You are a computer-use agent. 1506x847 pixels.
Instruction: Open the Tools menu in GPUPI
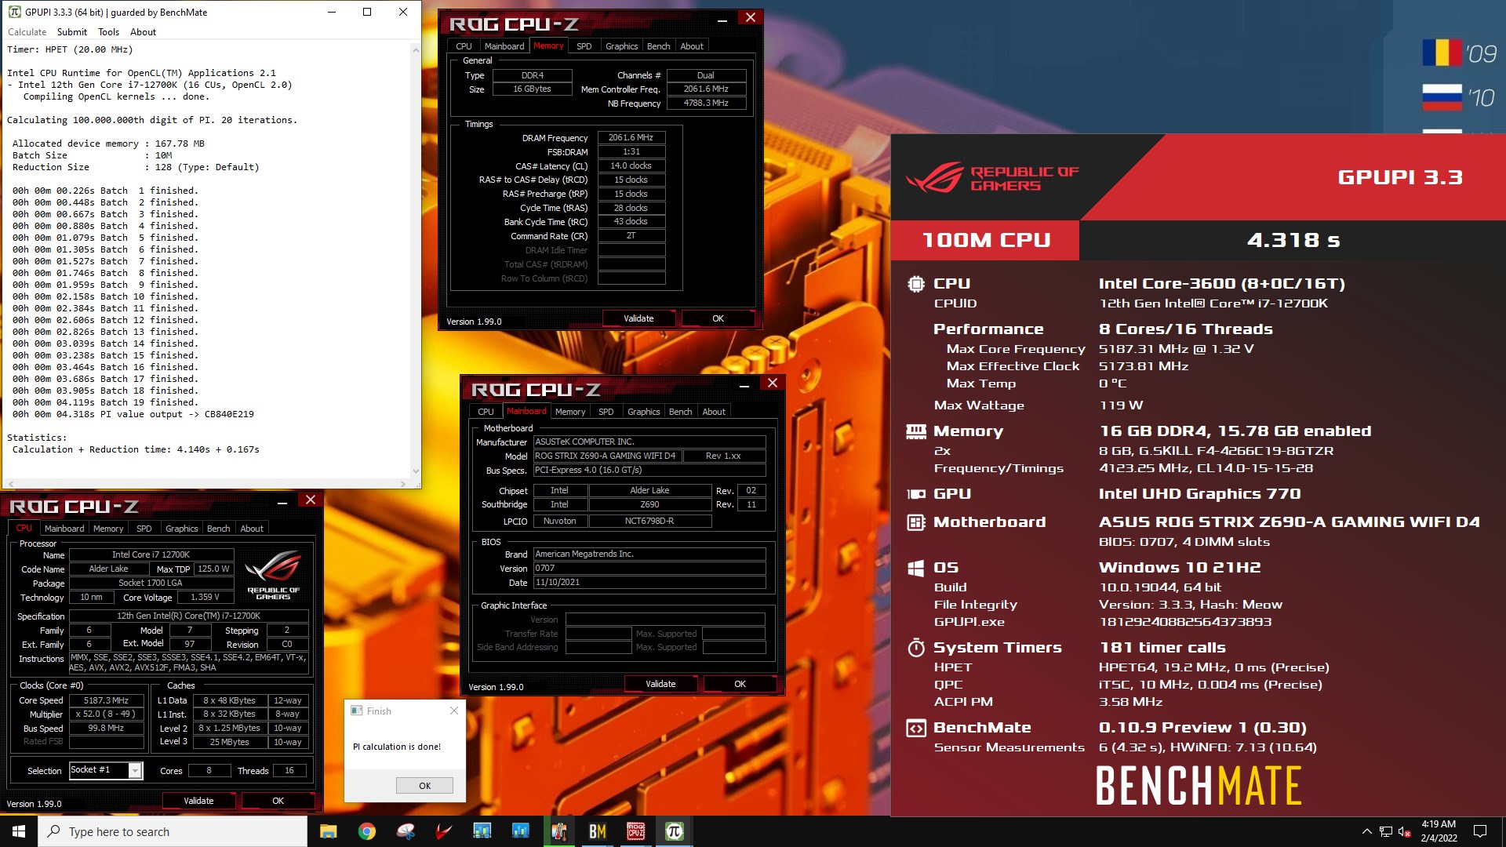tap(108, 32)
